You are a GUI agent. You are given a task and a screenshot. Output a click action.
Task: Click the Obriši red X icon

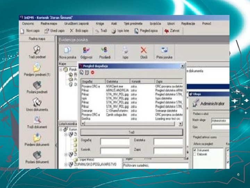[143, 50]
